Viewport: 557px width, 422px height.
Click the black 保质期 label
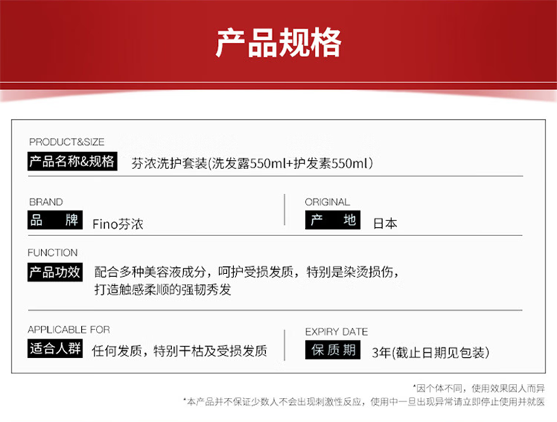[x=334, y=350]
